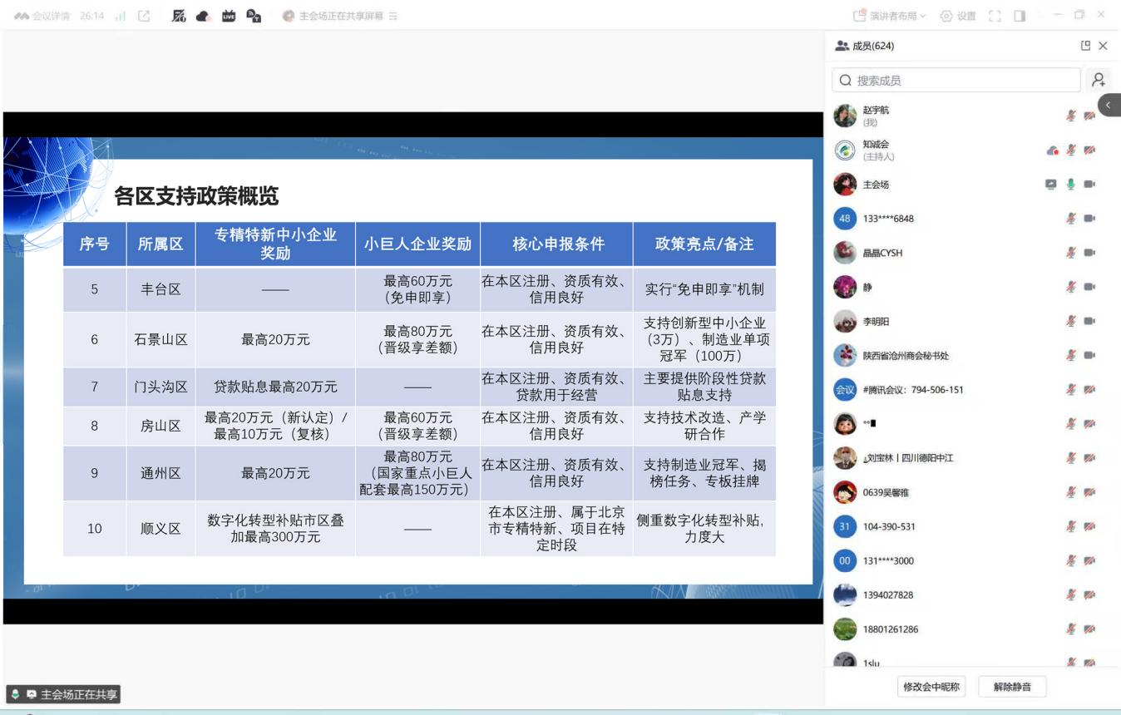Screen dimensions: 1121x715
Task: Collapse the side panel with the arrow tab
Action: tap(1109, 105)
